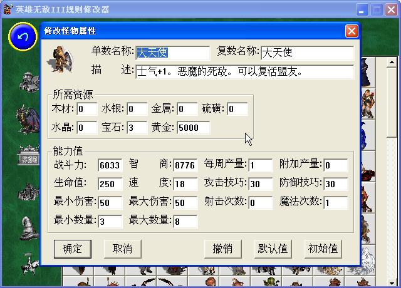Select the knight on horse icon in sidebar
The width and height of the screenshot is (401, 288).
pos(29,264)
